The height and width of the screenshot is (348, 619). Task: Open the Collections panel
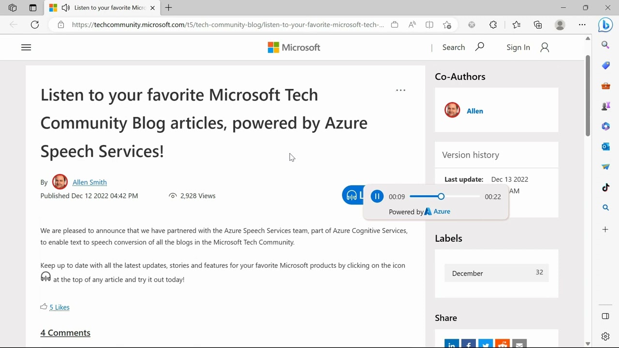coord(538,25)
